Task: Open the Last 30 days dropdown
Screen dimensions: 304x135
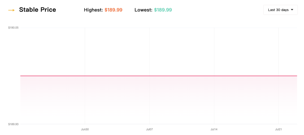Action: (280, 10)
